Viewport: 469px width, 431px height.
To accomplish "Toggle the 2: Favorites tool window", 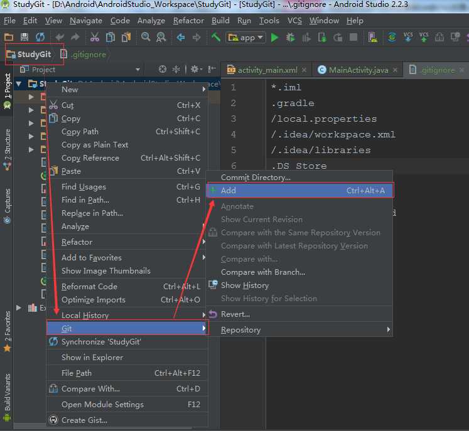I will point(7,331).
